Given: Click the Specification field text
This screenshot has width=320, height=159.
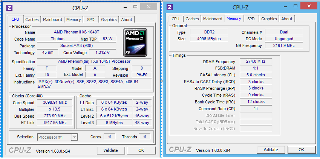Looking at the screenshot, I should [x=94, y=61].
